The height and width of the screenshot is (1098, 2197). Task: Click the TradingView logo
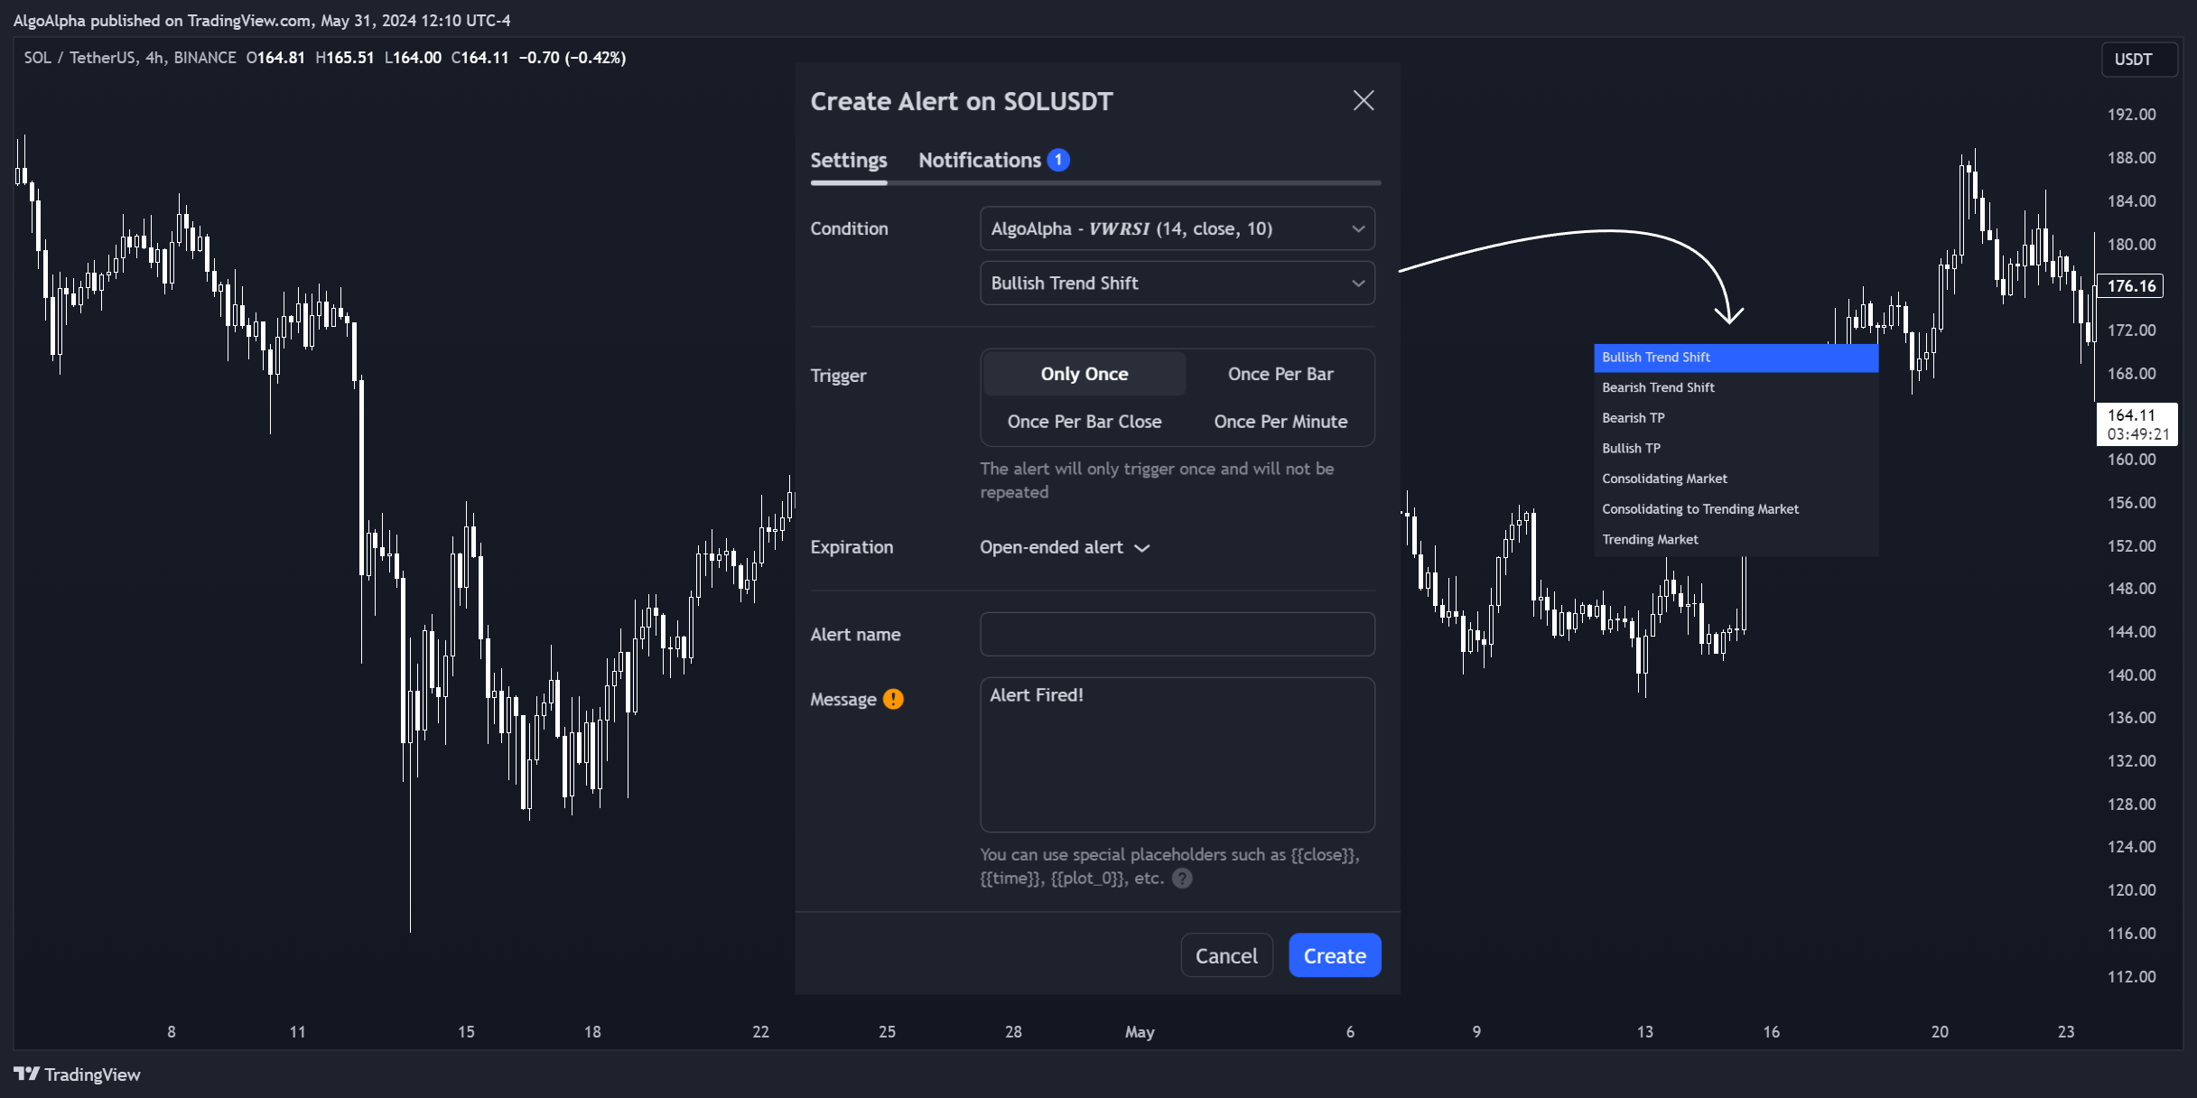[78, 1074]
